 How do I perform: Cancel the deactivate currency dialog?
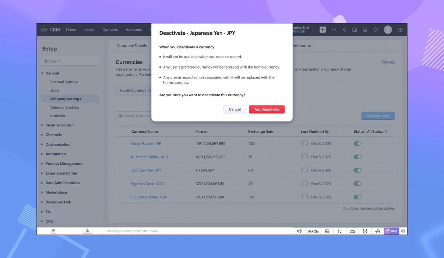click(x=235, y=109)
